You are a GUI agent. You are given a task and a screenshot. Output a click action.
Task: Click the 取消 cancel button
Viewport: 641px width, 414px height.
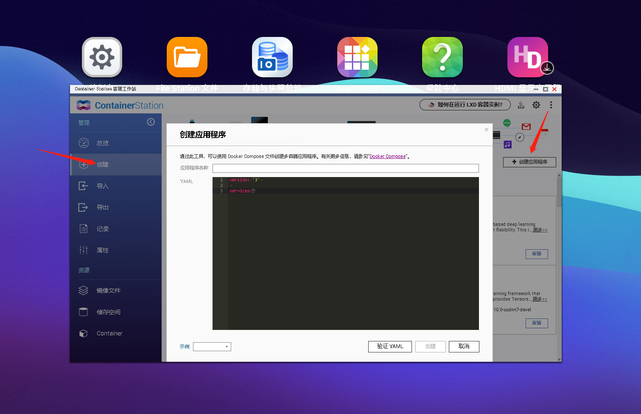tap(464, 346)
